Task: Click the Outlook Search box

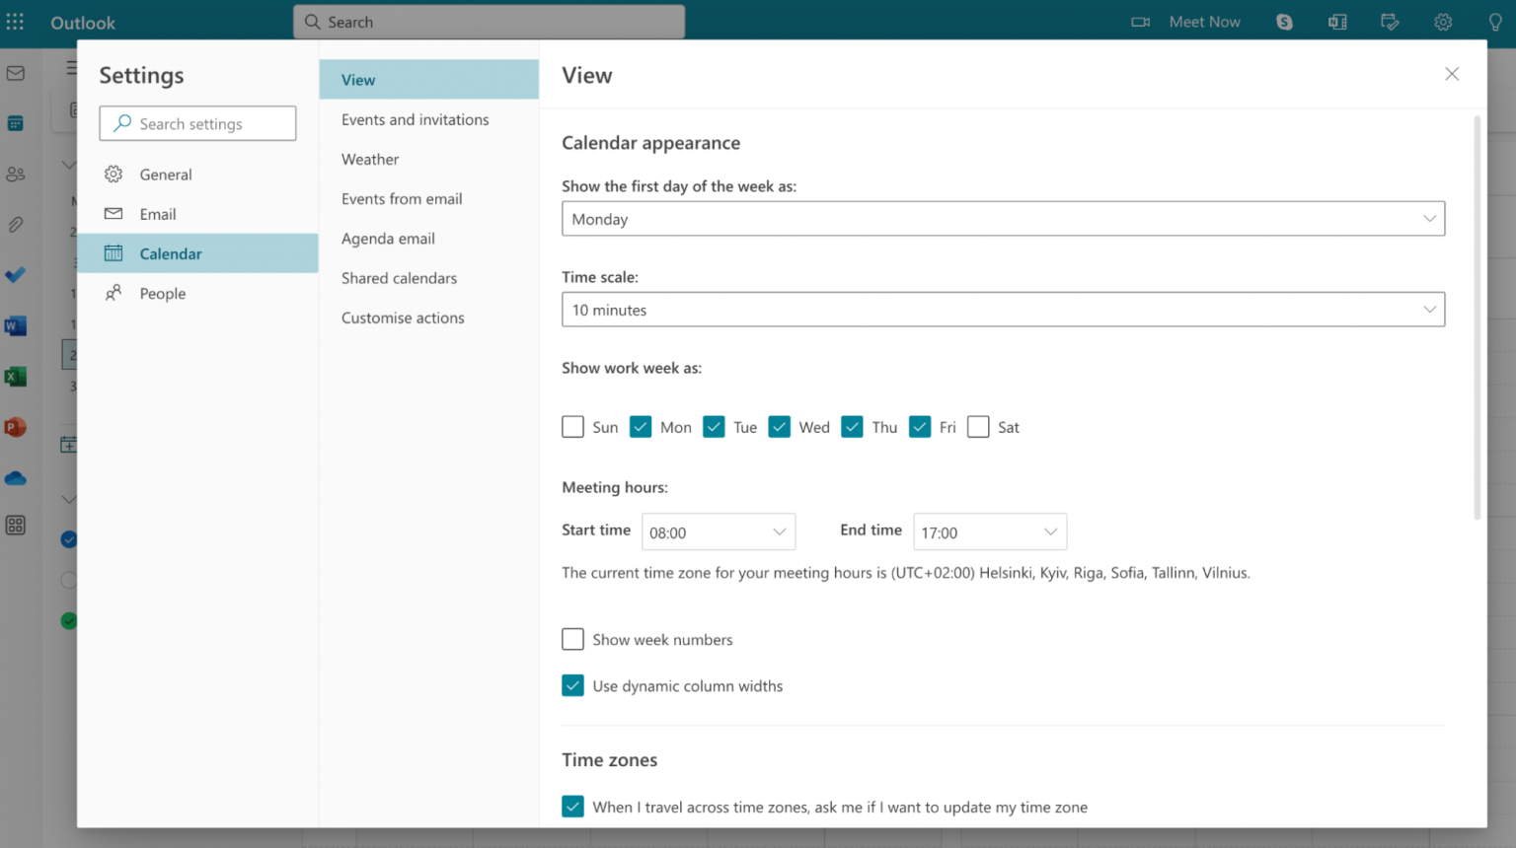Action: point(489,22)
